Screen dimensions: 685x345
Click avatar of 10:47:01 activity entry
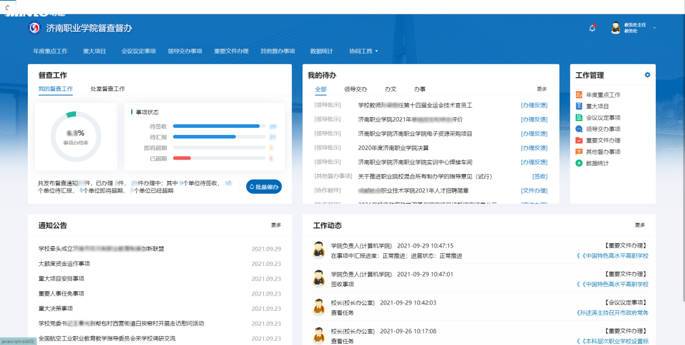click(318, 279)
